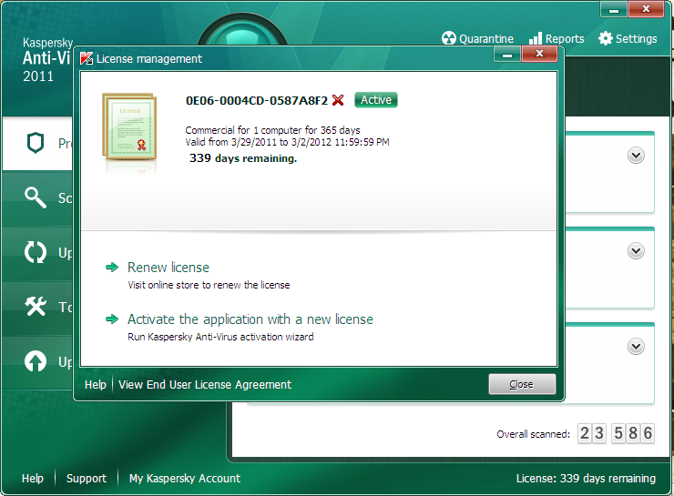Open Reports text label
This screenshot has width=674, height=496.
pos(565,38)
